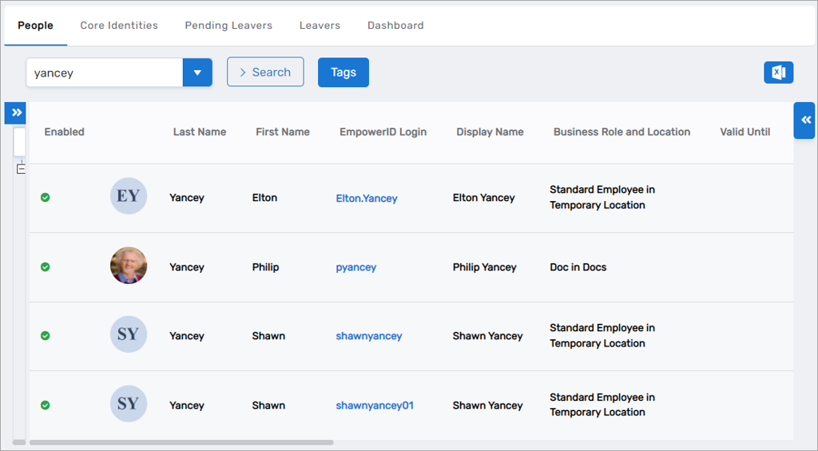Open the Pending Leavers tab
Viewport: 818px width, 451px height.
(x=228, y=26)
